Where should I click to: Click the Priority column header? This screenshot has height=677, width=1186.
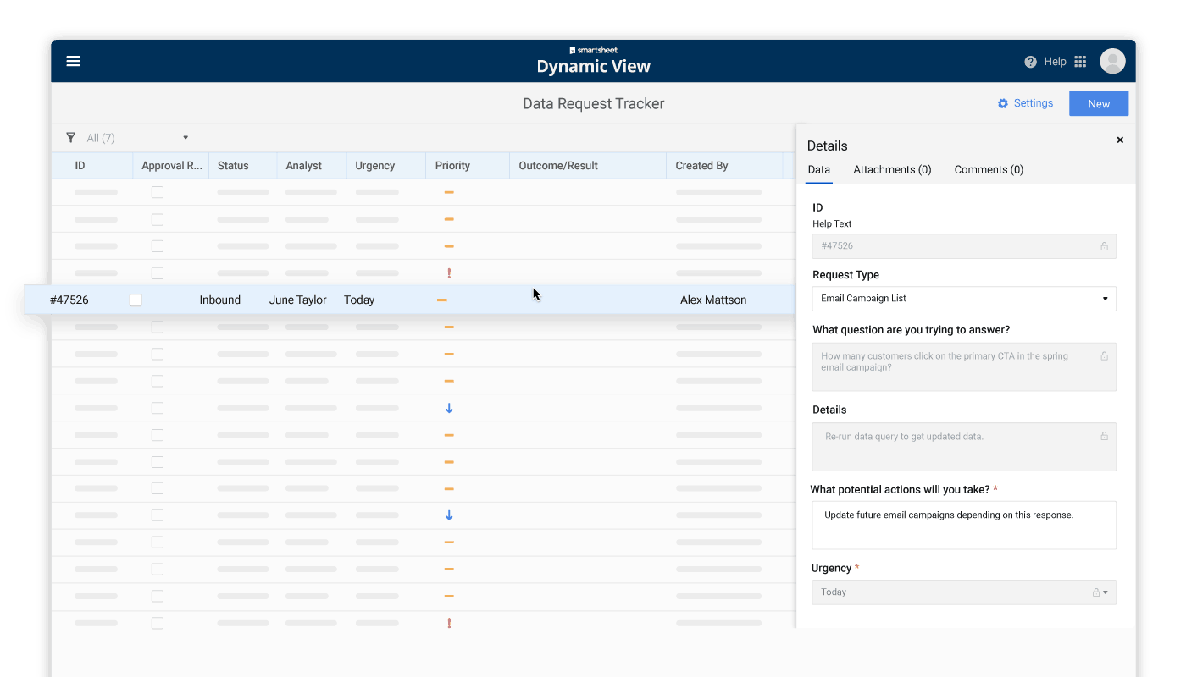(452, 166)
